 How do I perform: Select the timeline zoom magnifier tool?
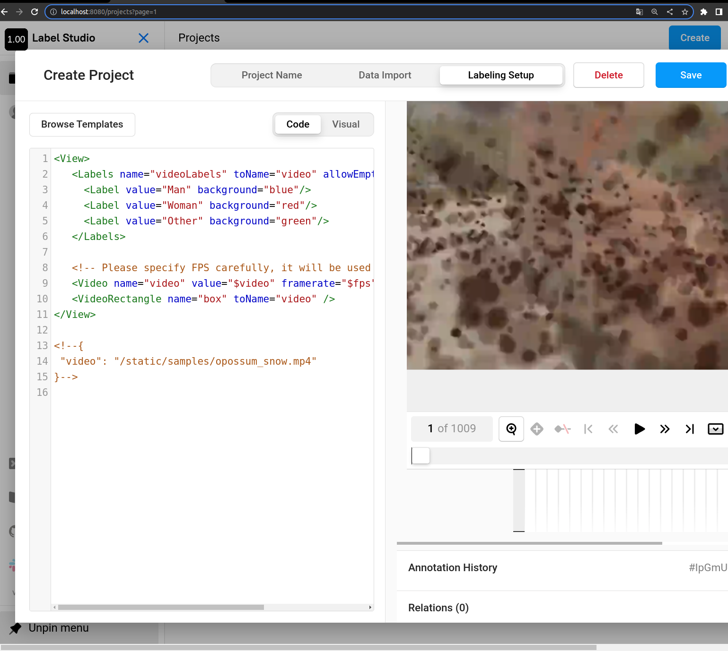point(511,429)
